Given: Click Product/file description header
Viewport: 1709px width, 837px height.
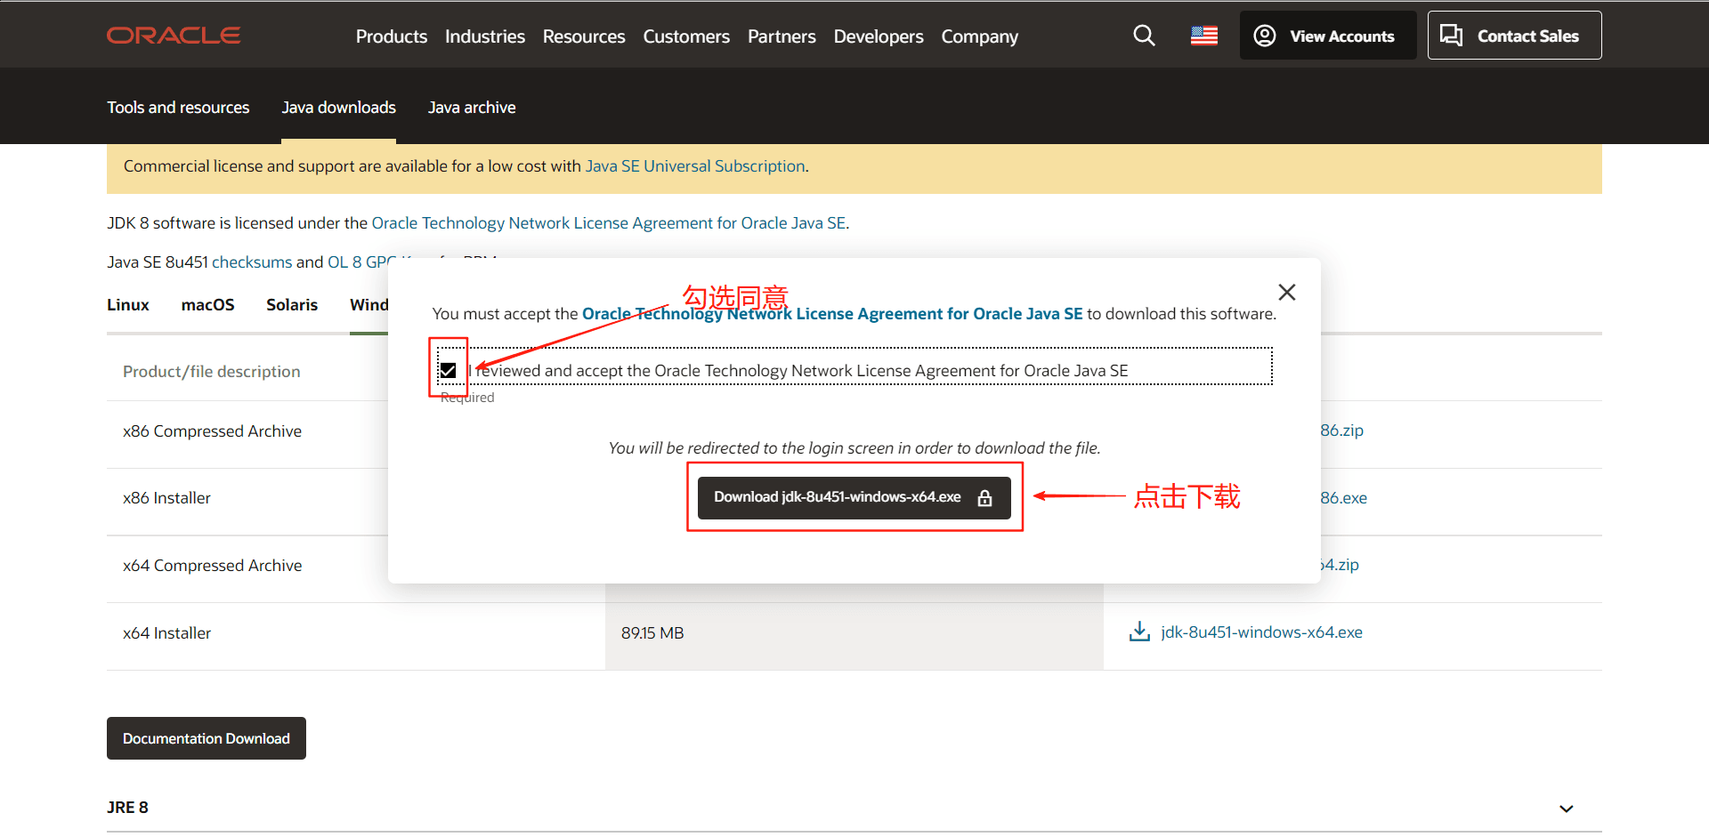Looking at the screenshot, I should pyautogui.click(x=211, y=372).
